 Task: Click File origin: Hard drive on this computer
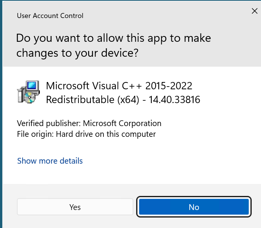click(x=86, y=134)
